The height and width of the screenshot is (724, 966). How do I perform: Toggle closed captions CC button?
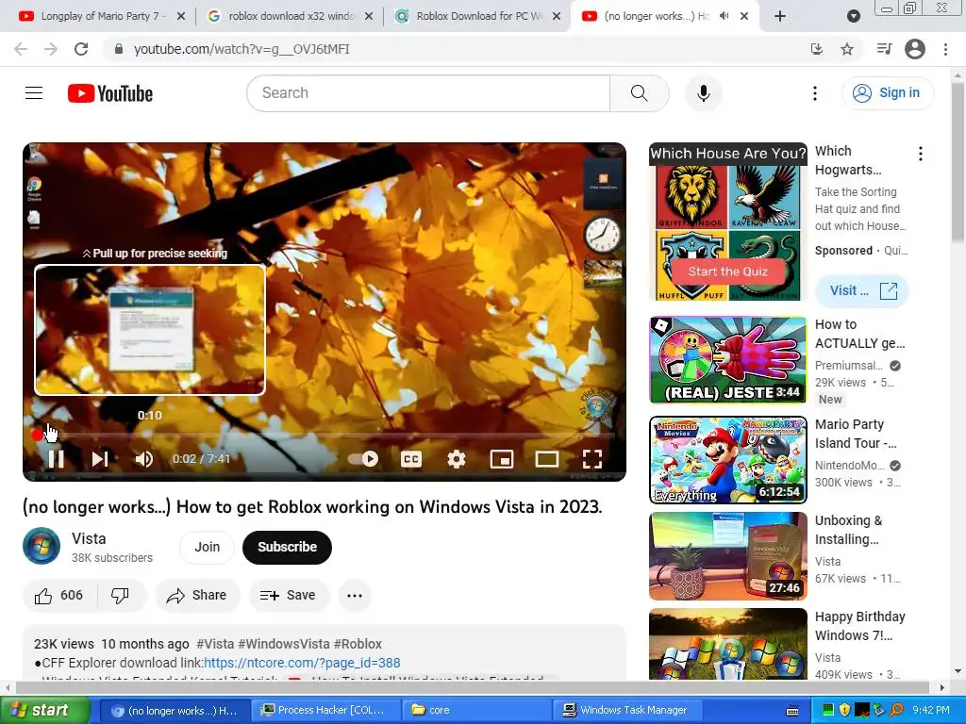[411, 459]
